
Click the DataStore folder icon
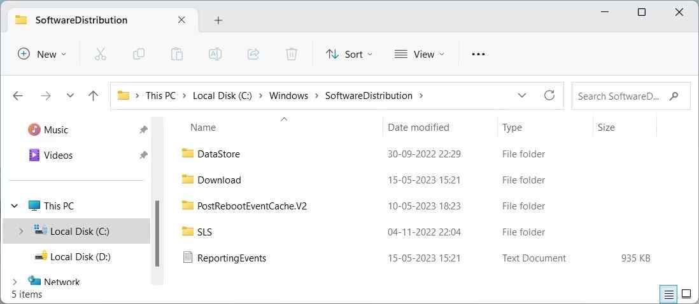point(188,154)
